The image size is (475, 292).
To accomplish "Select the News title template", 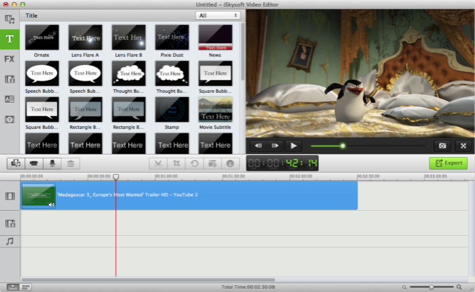I will click(x=215, y=37).
